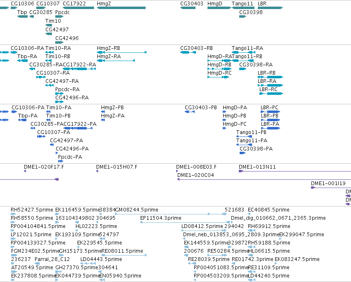
Task: Select the HmgZ-RA transcript label
Action: [109, 56]
